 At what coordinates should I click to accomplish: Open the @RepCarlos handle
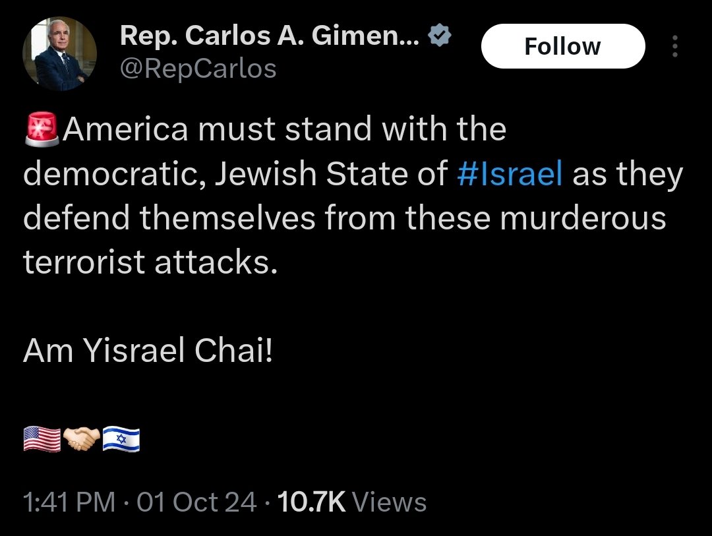(198, 68)
